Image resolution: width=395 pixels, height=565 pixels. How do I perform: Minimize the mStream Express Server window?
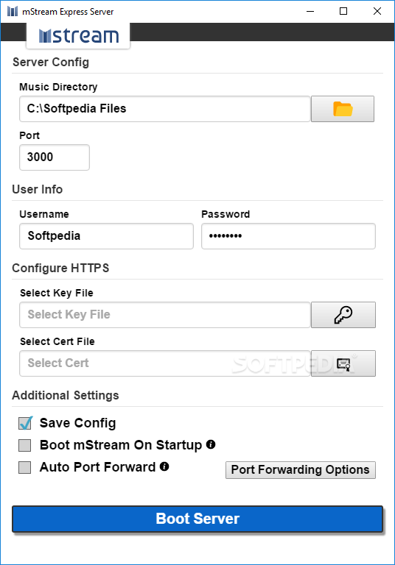[310, 11]
